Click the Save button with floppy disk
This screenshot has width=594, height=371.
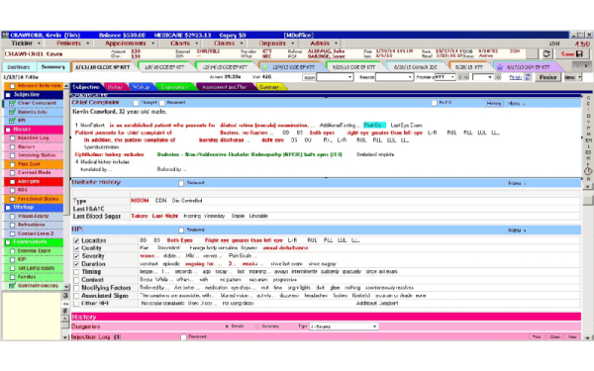(x=572, y=54)
